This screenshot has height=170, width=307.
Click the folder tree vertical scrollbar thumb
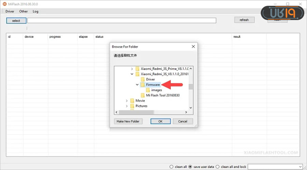(191, 86)
